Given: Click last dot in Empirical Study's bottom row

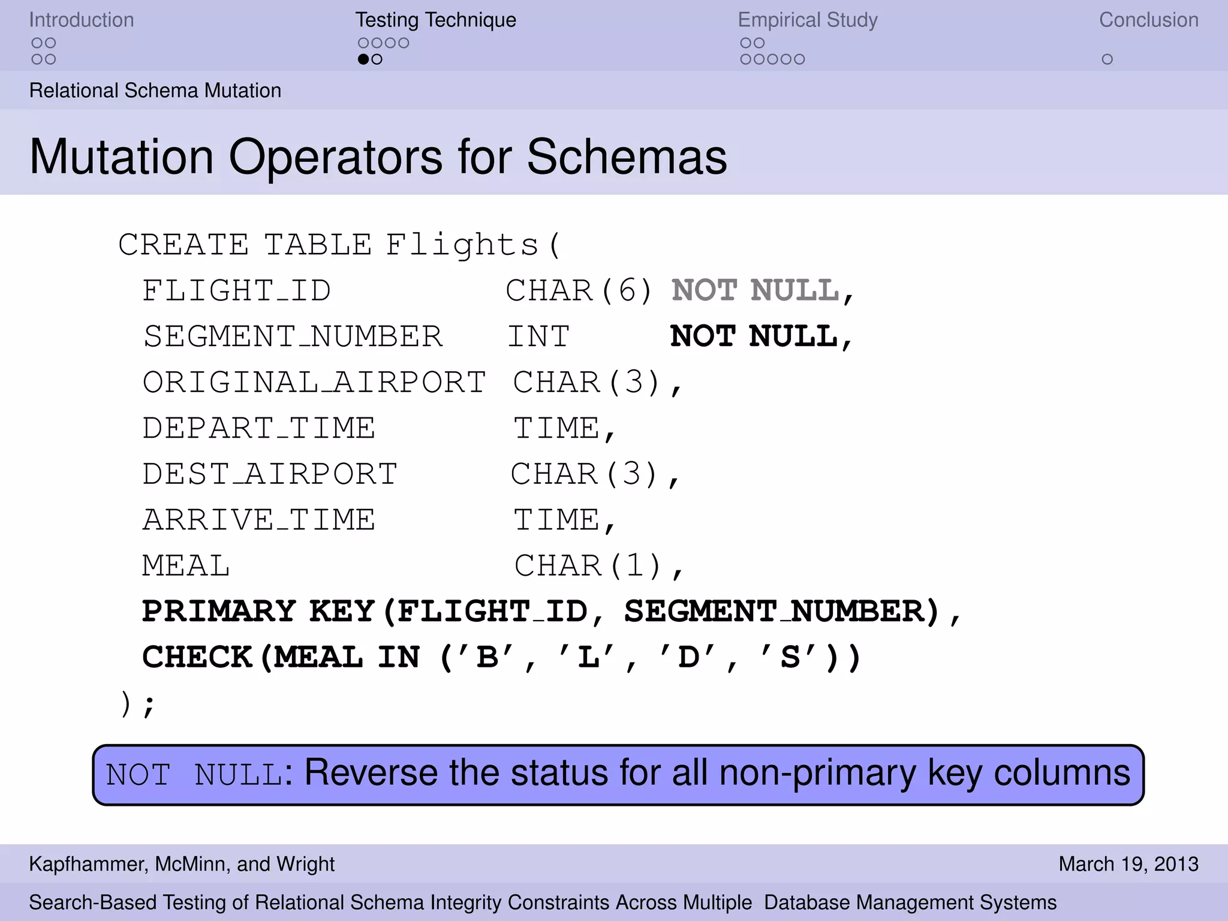Looking at the screenshot, I should (x=799, y=59).
